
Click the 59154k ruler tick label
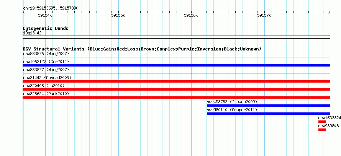click(x=45, y=15)
